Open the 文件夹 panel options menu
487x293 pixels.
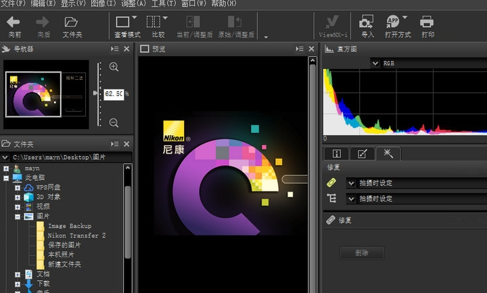(114, 144)
